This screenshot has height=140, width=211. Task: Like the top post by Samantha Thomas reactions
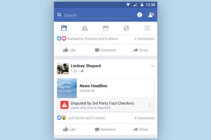[69, 50]
